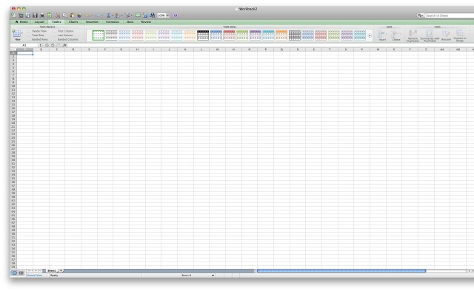The width and height of the screenshot is (474, 291).
Task: Click the Page Layout view icon at bottom
Action: (x=21, y=273)
